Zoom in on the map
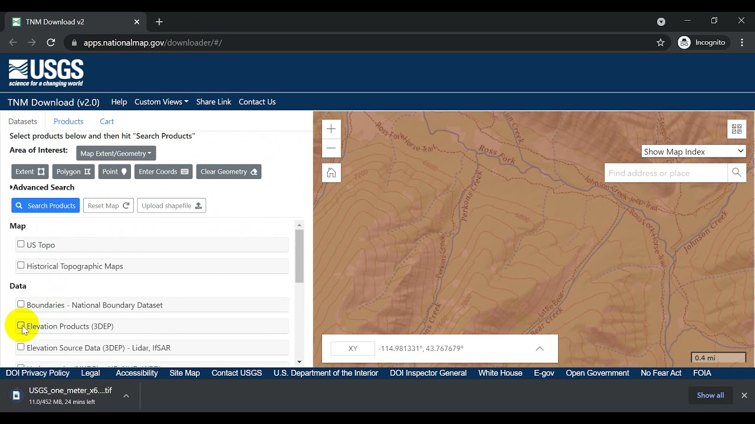755x424 pixels. [x=331, y=129]
